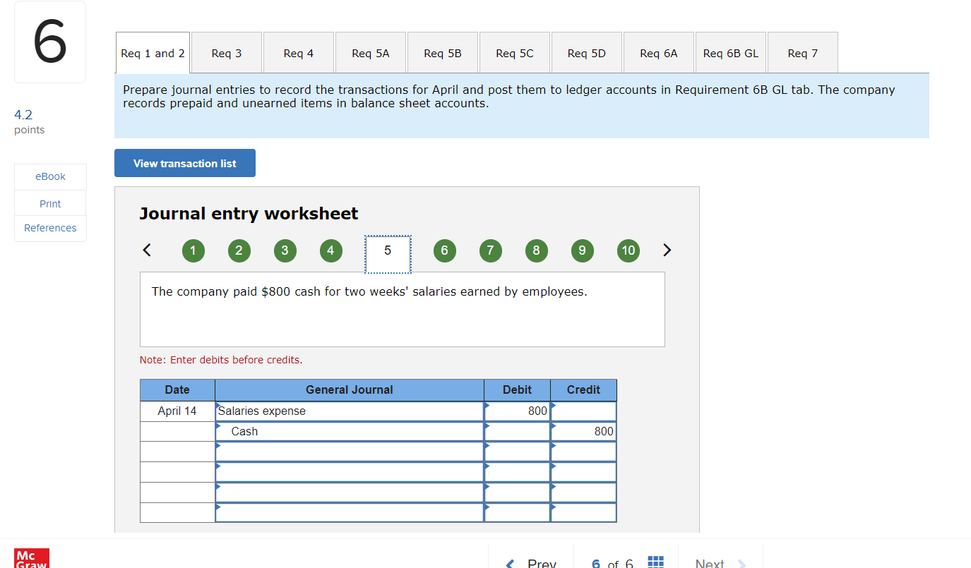
Task: Click the View transaction list button
Action: [184, 163]
